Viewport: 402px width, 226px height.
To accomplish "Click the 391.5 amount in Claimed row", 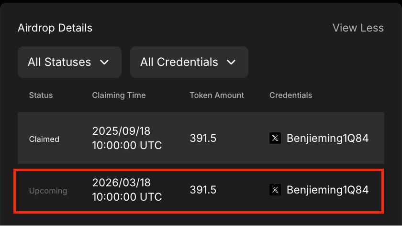I will tap(203, 139).
